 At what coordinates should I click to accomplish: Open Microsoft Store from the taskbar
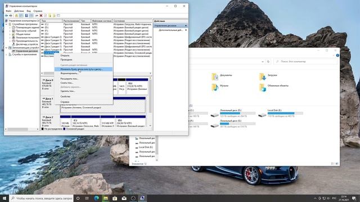tap(115, 198)
